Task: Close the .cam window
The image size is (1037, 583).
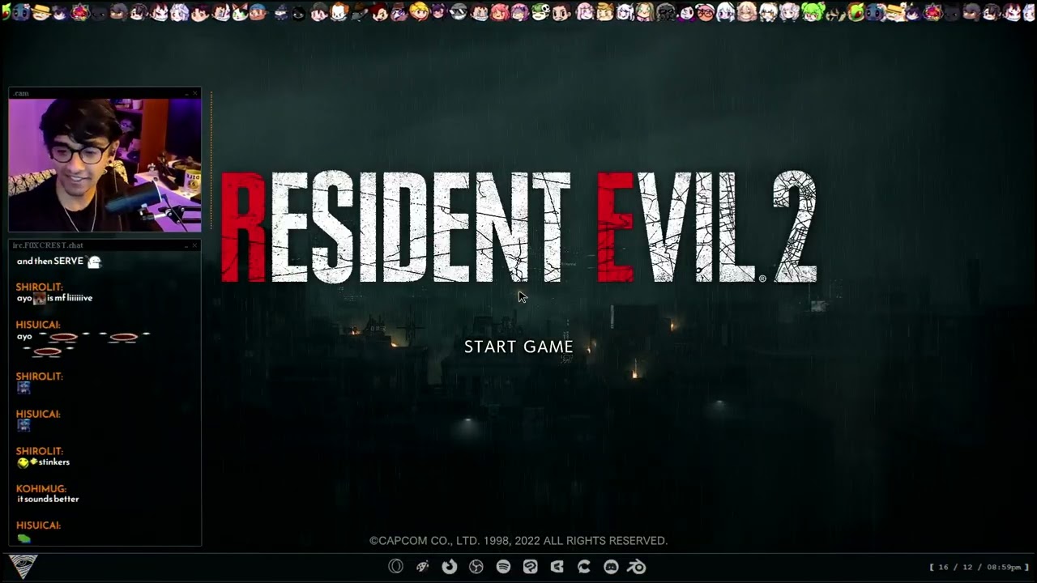Action: (x=195, y=93)
